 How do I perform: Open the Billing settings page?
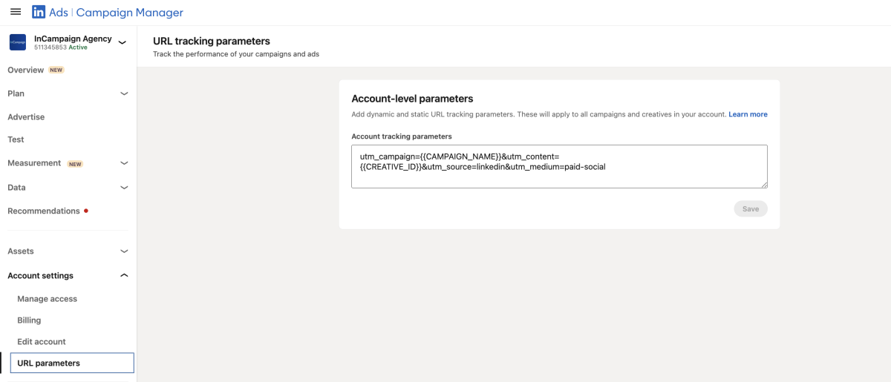point(29,320)
